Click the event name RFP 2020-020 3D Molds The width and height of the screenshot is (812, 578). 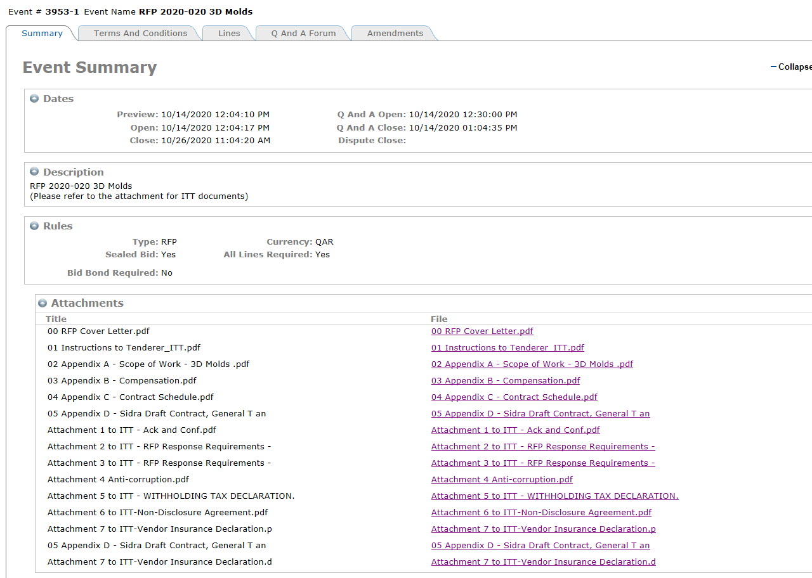pos(195,11)
